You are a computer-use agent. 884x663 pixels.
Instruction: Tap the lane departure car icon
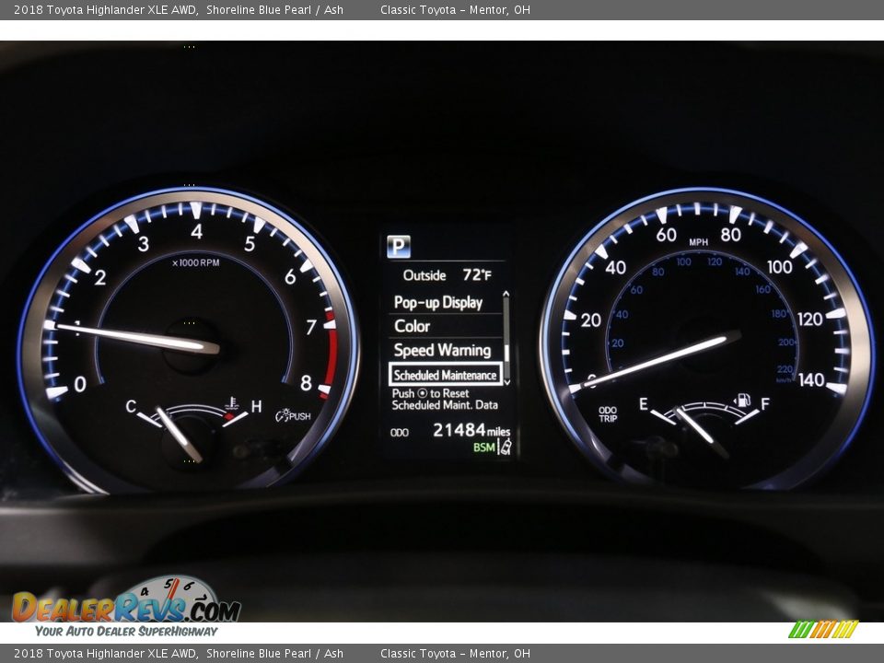505,447
